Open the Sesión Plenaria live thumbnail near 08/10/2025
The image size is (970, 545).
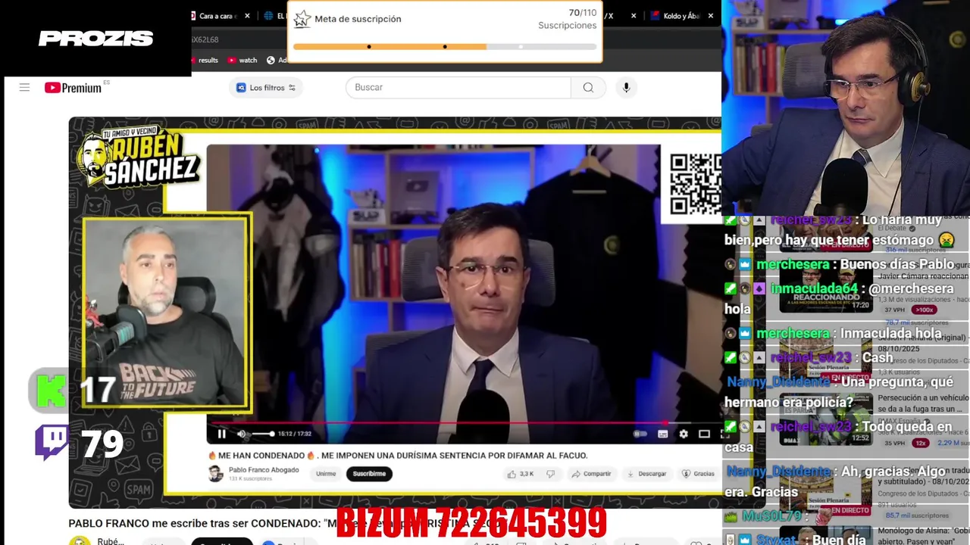pyautogui.click(x=826, y=360)
